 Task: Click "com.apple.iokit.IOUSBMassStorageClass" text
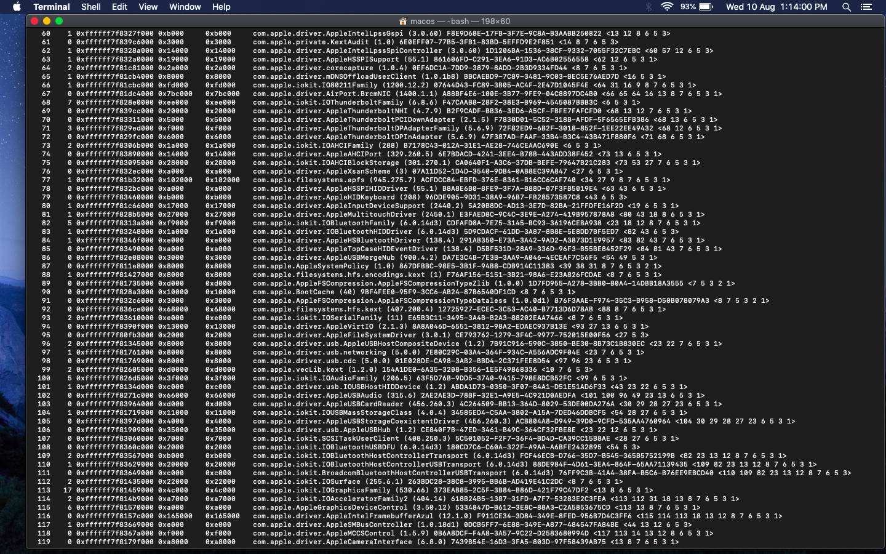332,412
